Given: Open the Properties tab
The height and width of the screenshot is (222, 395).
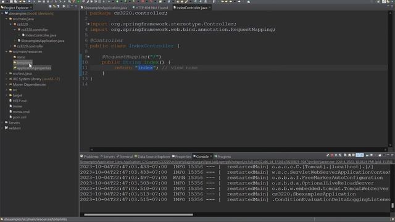Looking at the screenshot, I should (181, 157).
